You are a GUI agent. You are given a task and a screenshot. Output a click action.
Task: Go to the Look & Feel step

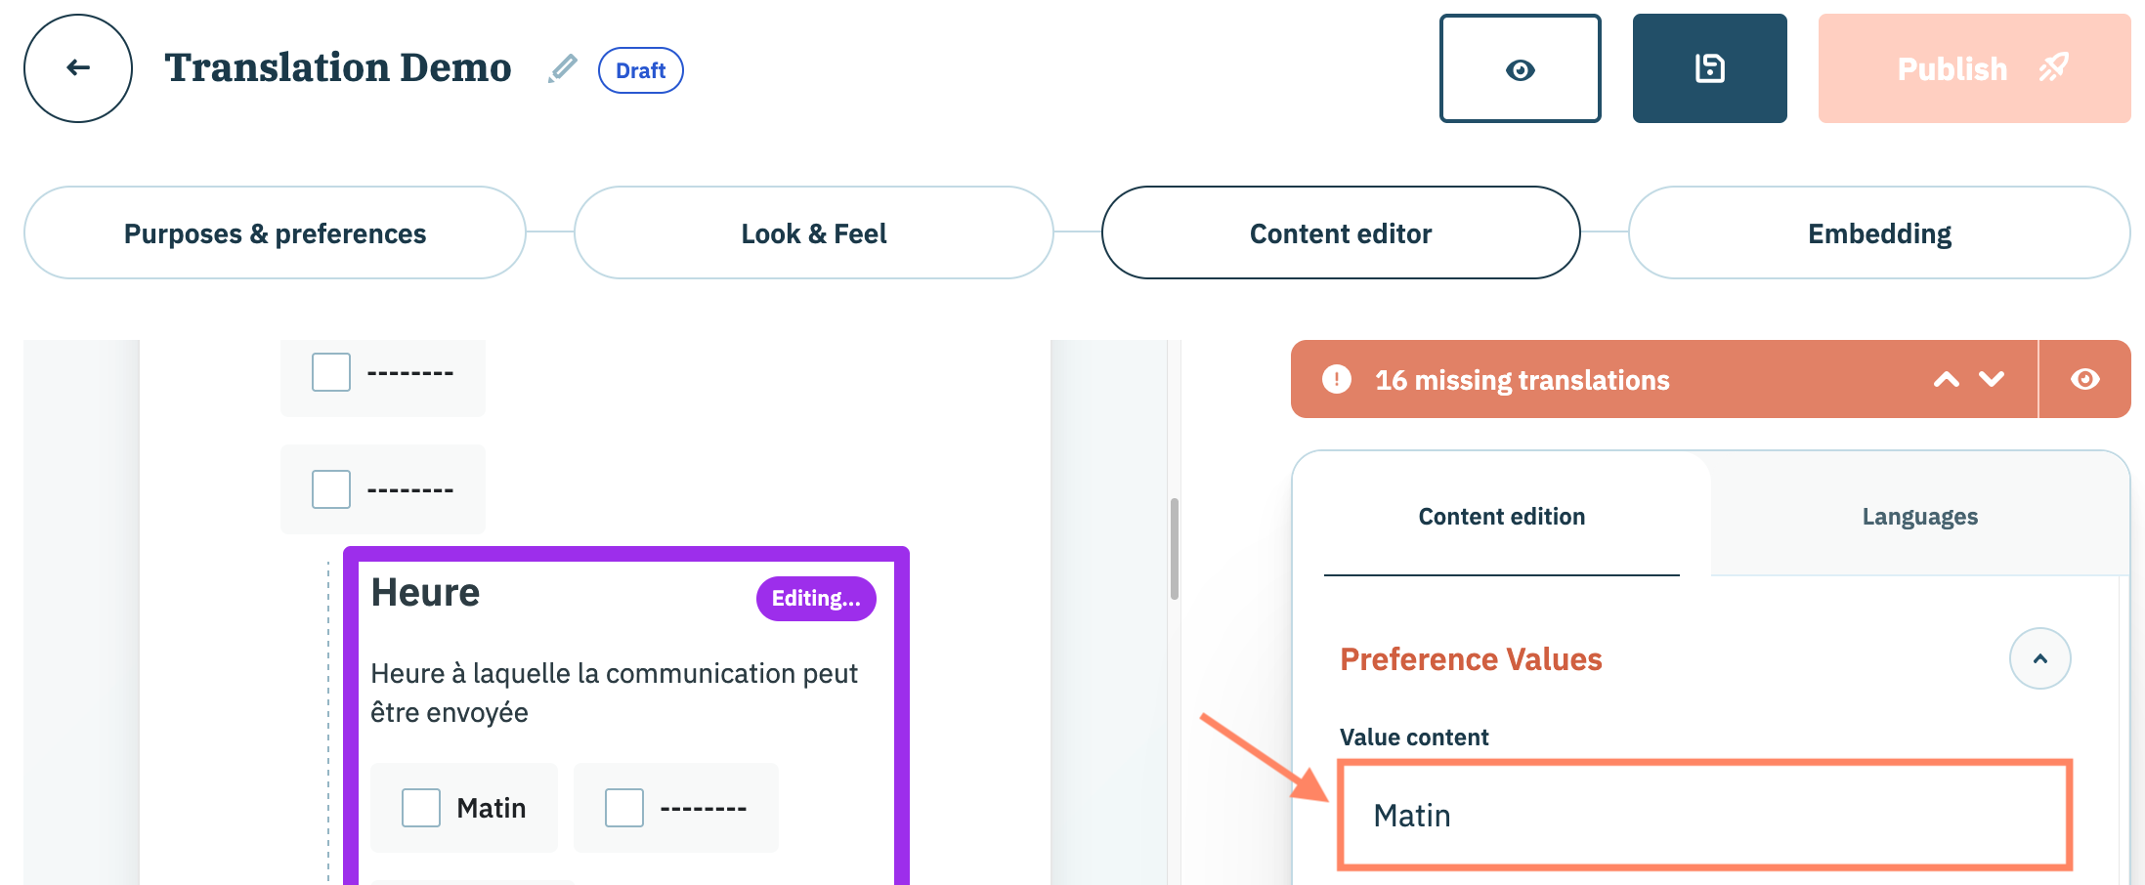(x=813, y=233)
